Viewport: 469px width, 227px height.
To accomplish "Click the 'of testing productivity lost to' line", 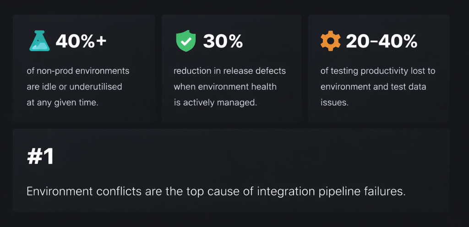I will pos(378,71).
